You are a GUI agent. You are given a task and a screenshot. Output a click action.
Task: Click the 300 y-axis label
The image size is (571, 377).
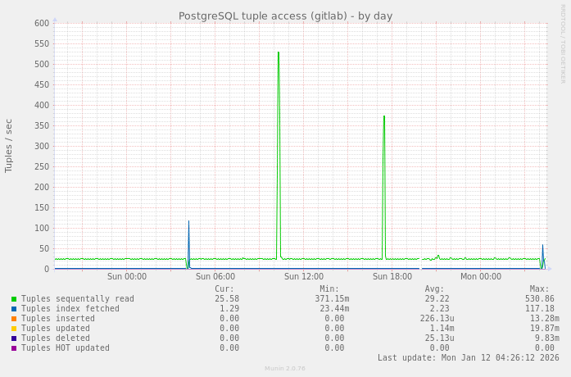(x=42, y=147)
